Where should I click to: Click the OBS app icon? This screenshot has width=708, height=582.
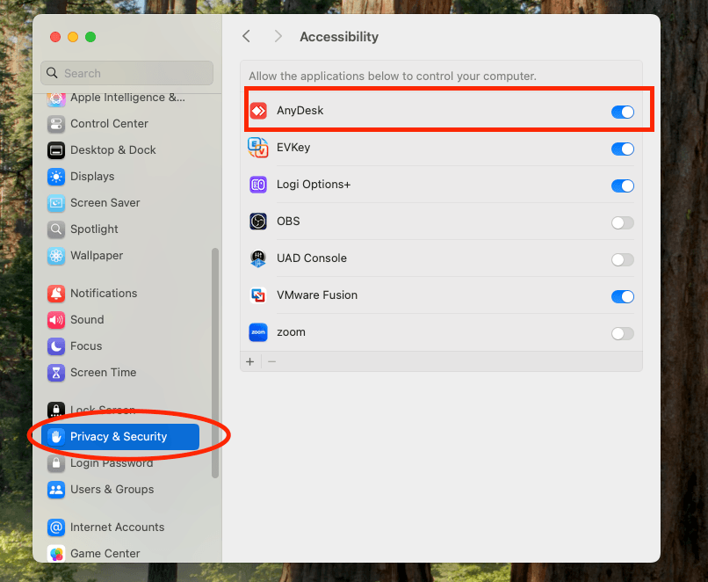258,222
